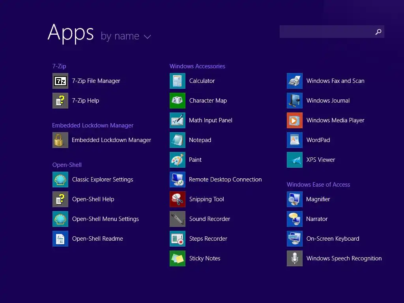Open the Sticky Notes icon
404x303 pixels.
click(178, 258)
